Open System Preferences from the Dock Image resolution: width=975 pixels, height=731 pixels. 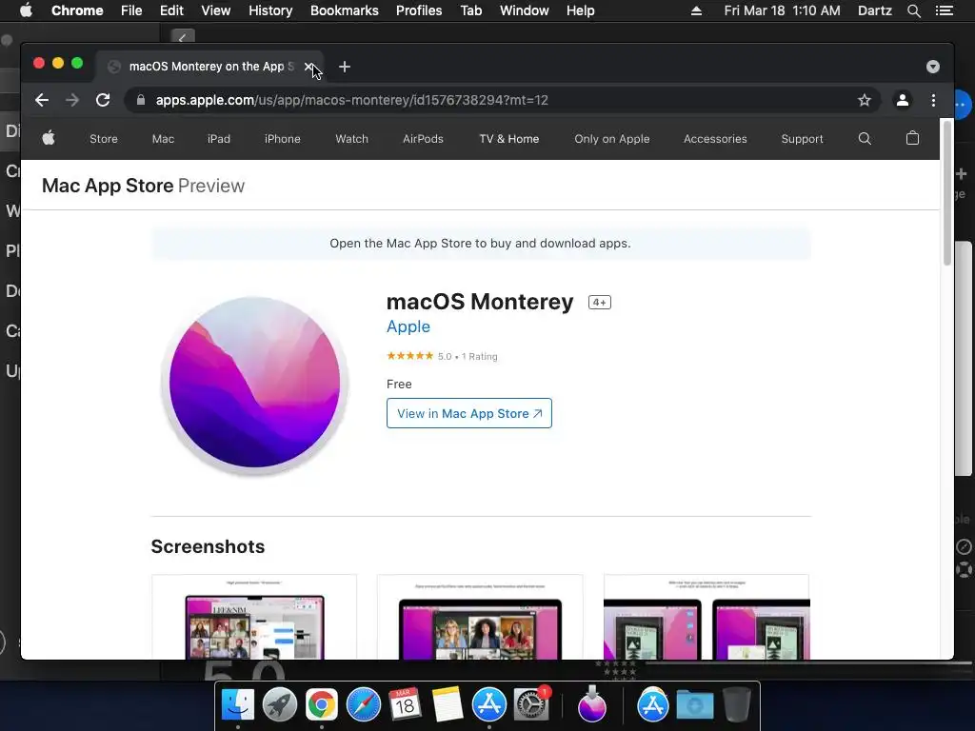[531, 705]
